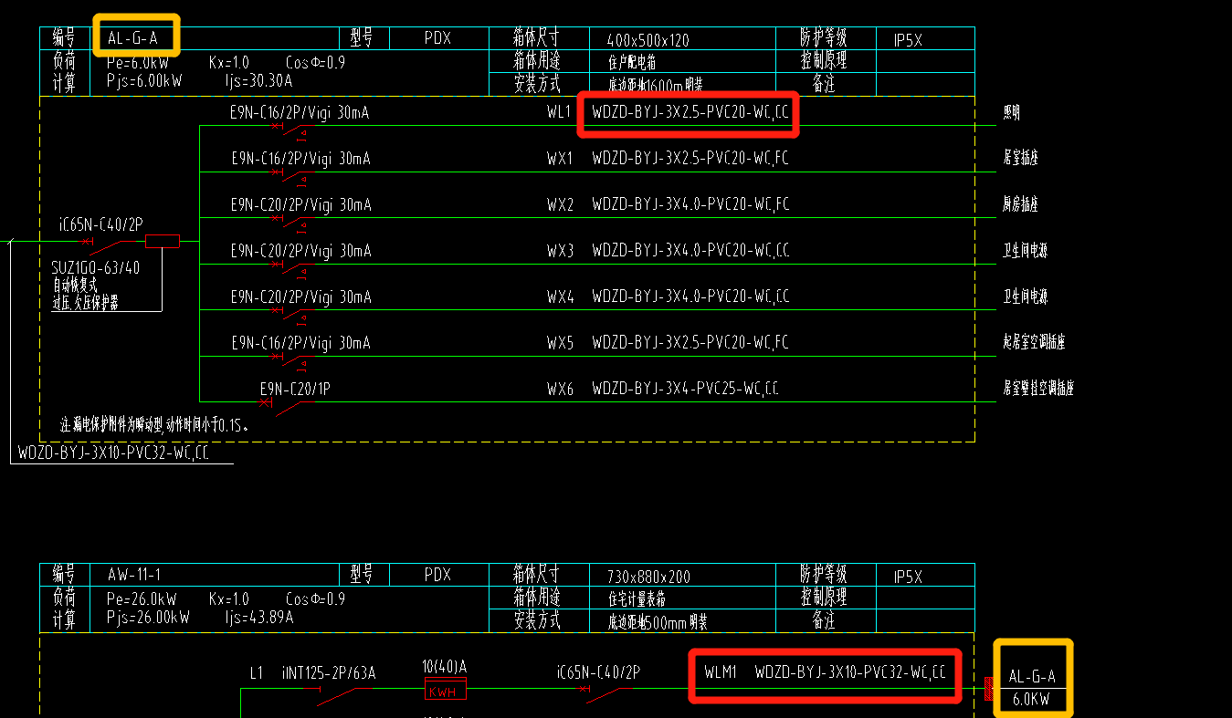This screenshot has height=718, width=1232.
Task: Click the 'WLM1' circuit label
Action: (721, 673)
